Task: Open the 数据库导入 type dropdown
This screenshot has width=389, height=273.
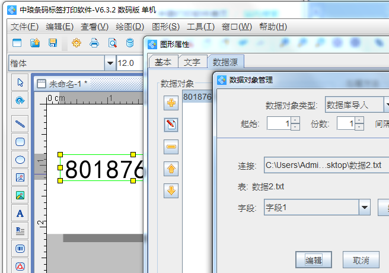Action: coord(387,105)
